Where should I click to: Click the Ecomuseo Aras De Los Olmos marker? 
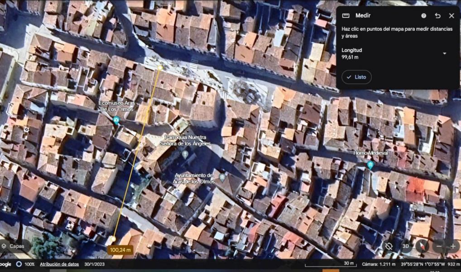point(116,120)
